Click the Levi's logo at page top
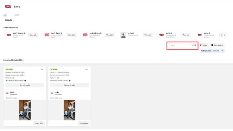 coord(8,6)
